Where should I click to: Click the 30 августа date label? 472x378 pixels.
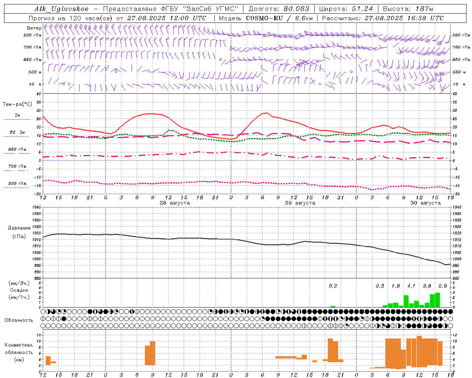pyautogui.click(x=426, y=203)
